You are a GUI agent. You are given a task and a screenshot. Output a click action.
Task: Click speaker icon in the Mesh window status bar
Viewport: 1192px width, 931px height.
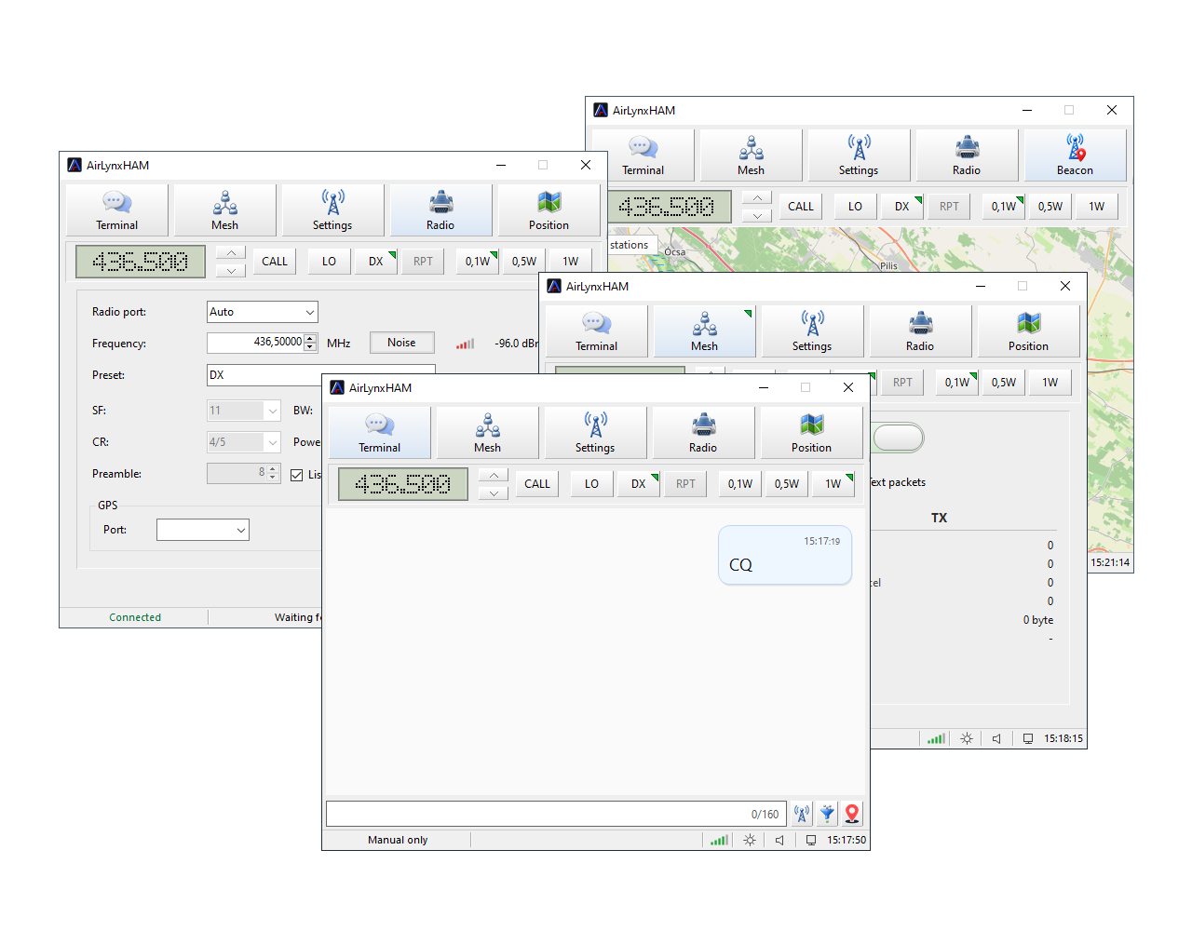[996, 738]
